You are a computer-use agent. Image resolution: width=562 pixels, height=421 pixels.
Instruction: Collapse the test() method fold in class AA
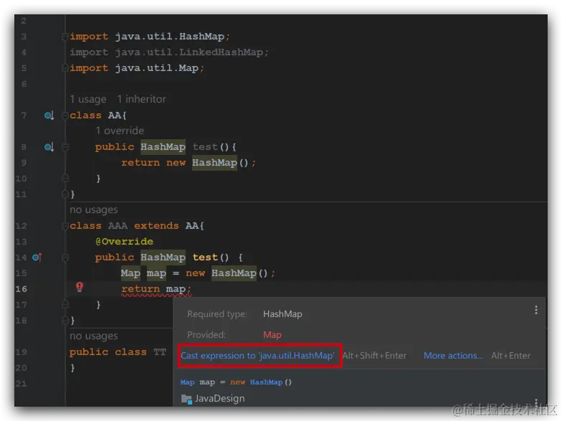65,146
